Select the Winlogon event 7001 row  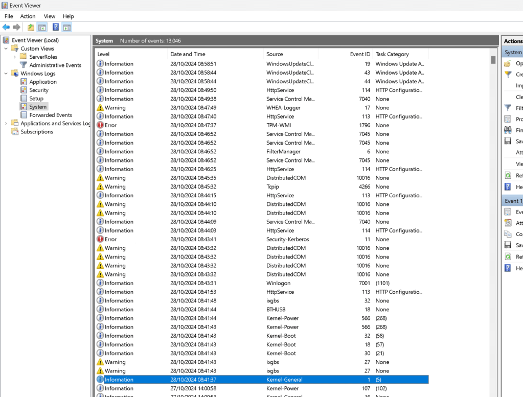[x=262, y=283]
